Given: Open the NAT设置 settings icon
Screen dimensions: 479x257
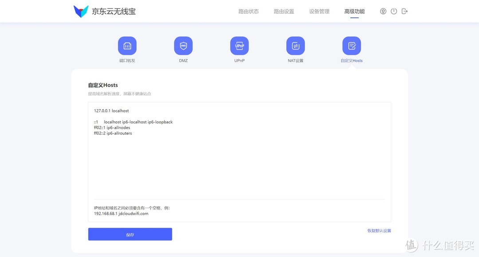Looking at the screenshot, I should click(295, 45).
